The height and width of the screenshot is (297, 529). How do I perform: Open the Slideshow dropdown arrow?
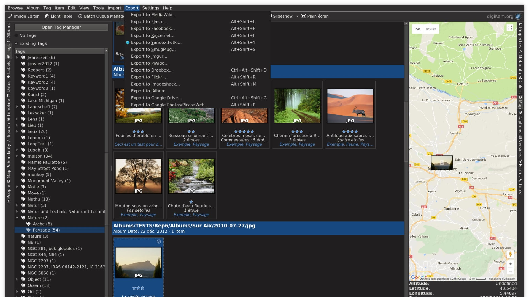tap(297, 16)
